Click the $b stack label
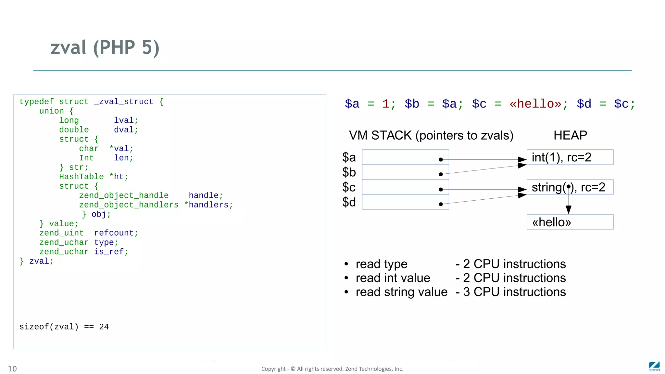The image size is (665, 374). tap(349, 172)
